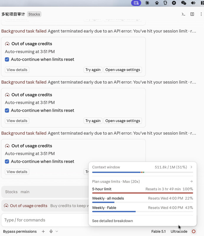
Task: Open WeChat from the macOS menu bar
Action: point(184,3)
